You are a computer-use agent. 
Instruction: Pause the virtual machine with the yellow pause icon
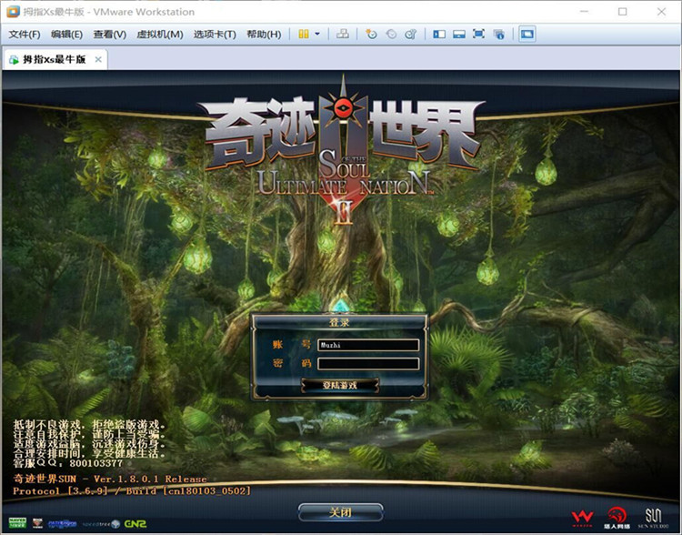(x=304, y=34)
